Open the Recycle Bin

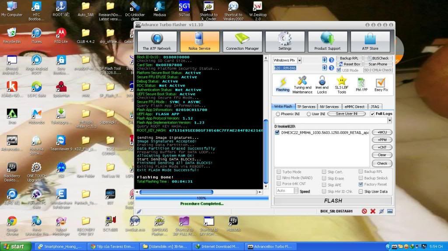click(12, 36)
